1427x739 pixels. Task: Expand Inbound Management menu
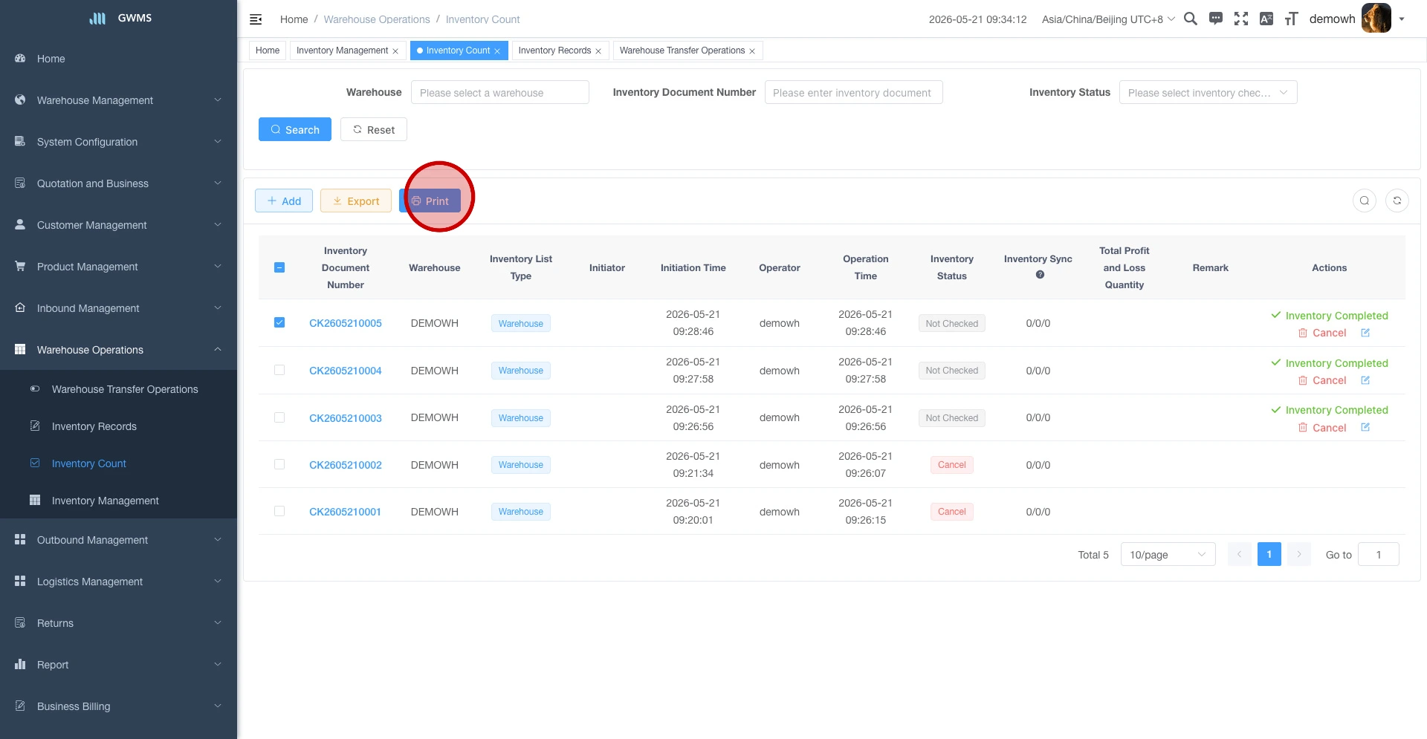click(119, 308)
